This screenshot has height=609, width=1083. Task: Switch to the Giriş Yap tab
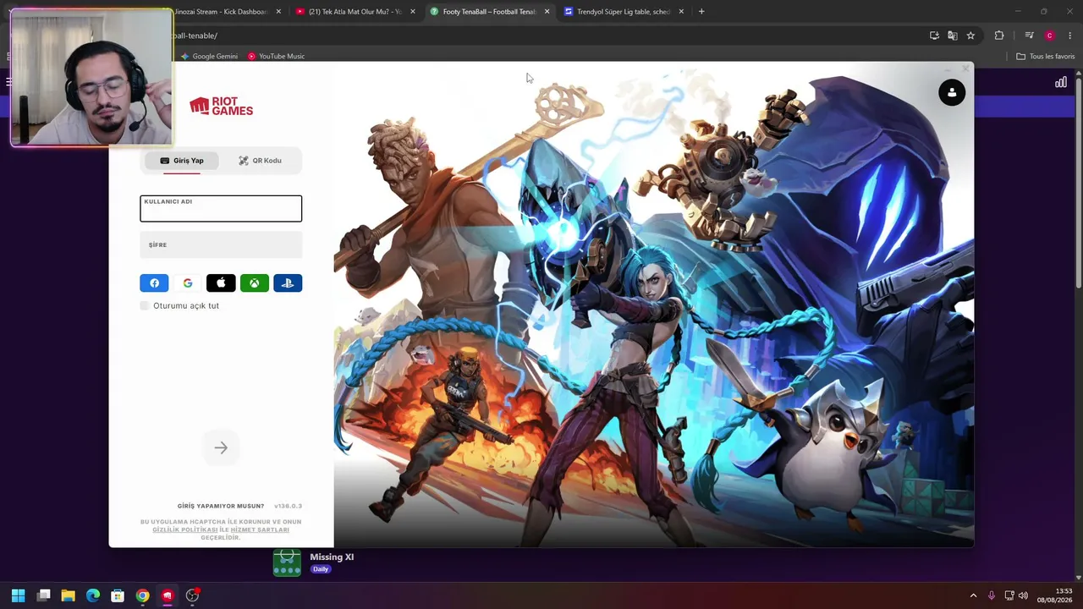point(182,161)
